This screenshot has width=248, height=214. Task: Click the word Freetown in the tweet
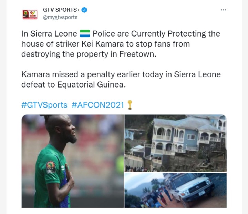coord(137,54)
